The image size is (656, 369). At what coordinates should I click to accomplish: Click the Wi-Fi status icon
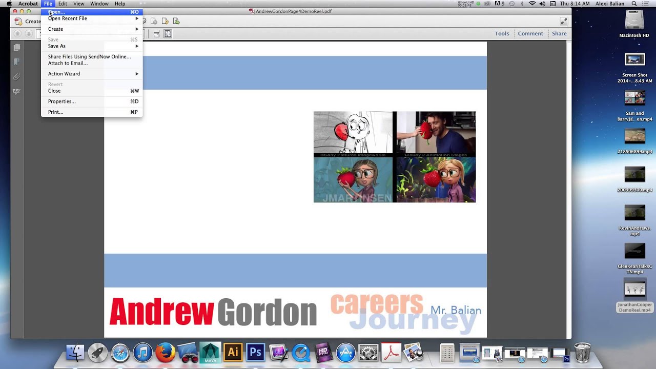pyautogui.click(x=532, y=4)
